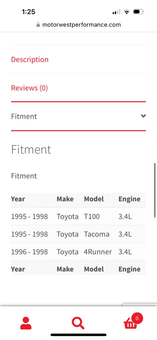This screenshot has width=157, height=340.
Task: Select the Fitment accordion tab
Action: pyautogui.click(x=78, y=116)
